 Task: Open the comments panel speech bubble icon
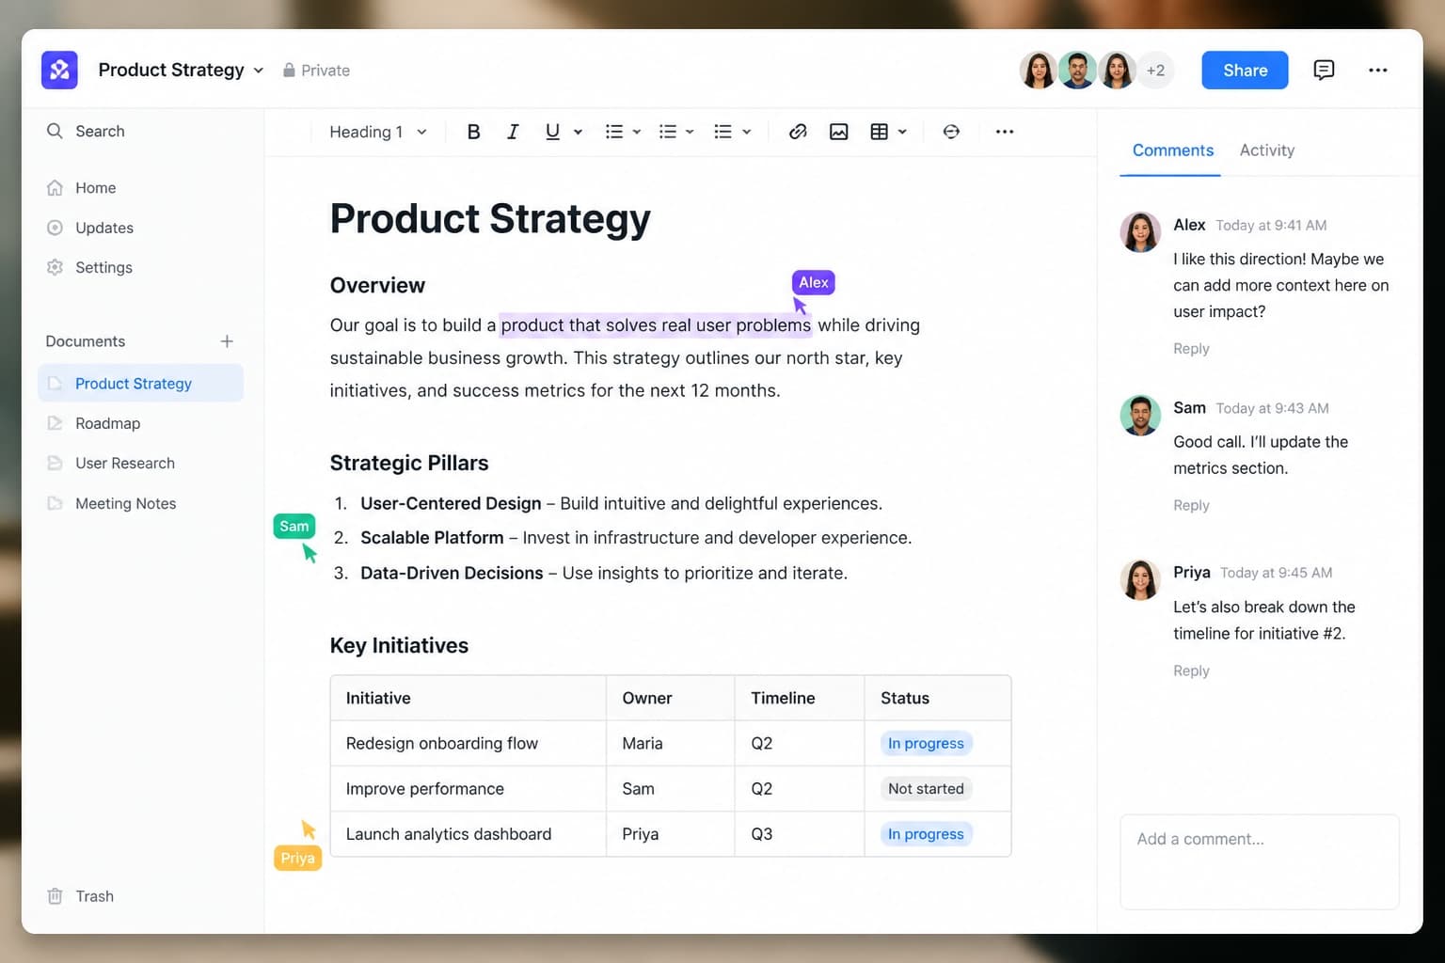1324,71
